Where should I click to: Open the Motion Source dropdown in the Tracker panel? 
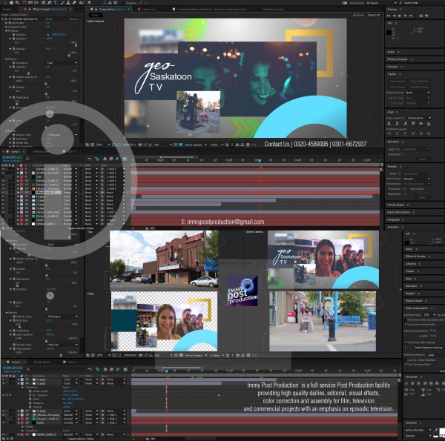click(418, 93)
